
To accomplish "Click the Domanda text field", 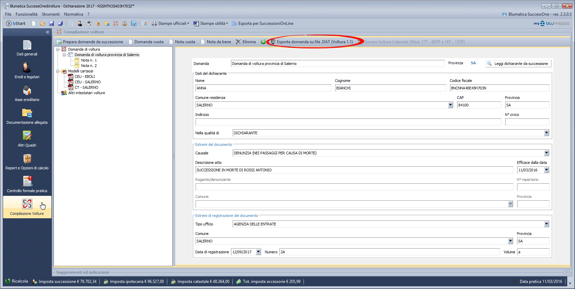I will (338, 64).
